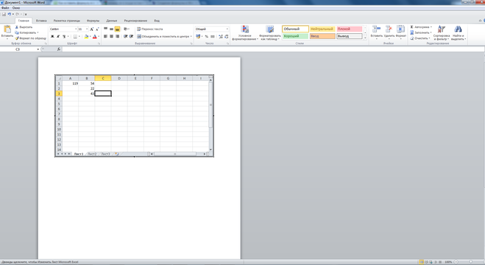The image size is (485, 265).
Task: Expand the C3 name box dropdown
Action: (38, 49)
